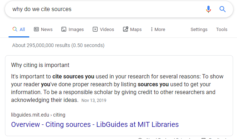Expand the Tools options
237x139 pixels.
coord(222,29)
